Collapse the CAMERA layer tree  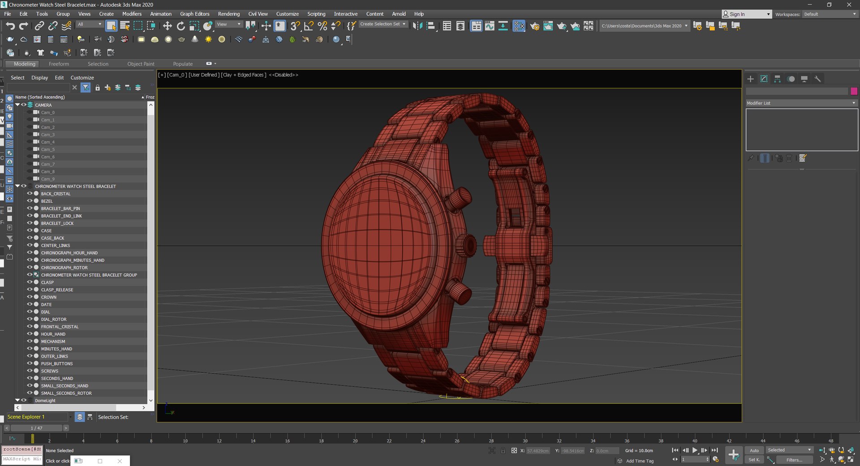tap(17, 105)
